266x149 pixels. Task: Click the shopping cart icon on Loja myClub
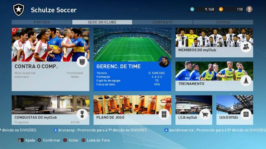click(x=205, y=114)
